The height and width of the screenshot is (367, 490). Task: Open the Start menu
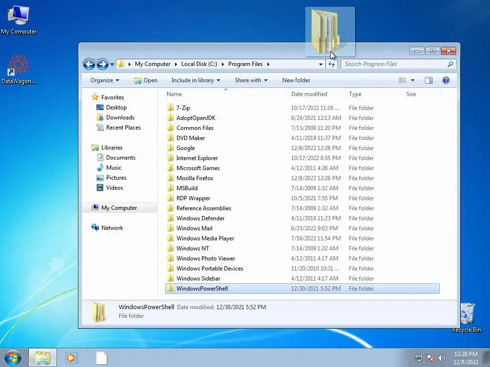tap(13, 357)
